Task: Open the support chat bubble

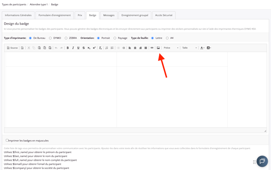Action: [x=262, y=161]
